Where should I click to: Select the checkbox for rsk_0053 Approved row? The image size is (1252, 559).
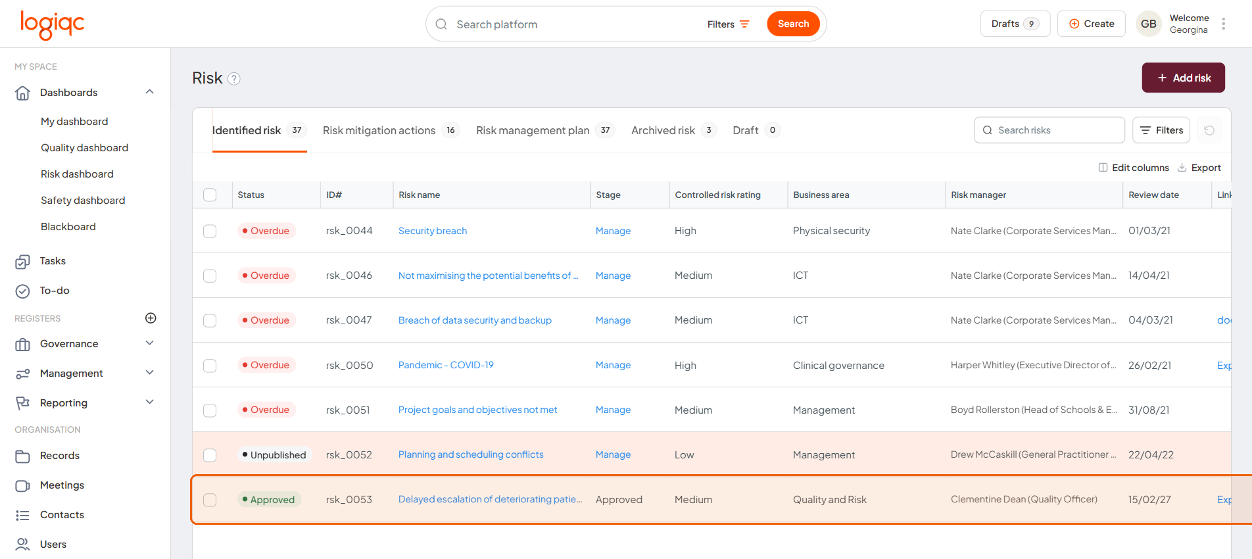(210, 500)
